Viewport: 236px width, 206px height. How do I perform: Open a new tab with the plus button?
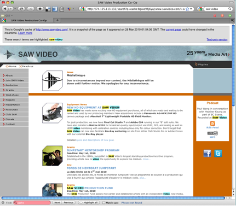[57, 20]
